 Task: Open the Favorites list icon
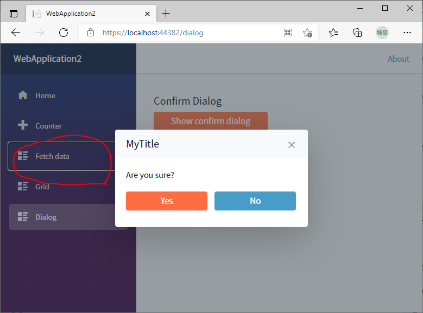333,33
